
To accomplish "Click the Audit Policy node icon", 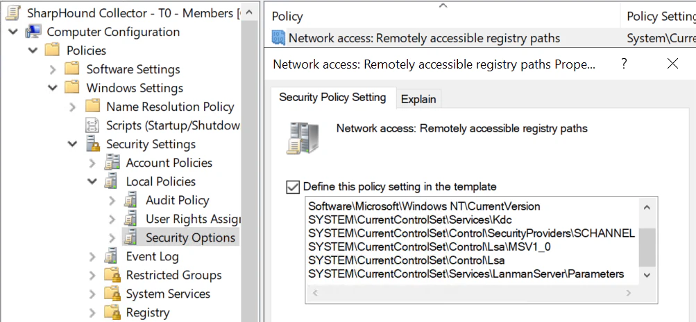I will pyautogui.click(x=131, y=200).
